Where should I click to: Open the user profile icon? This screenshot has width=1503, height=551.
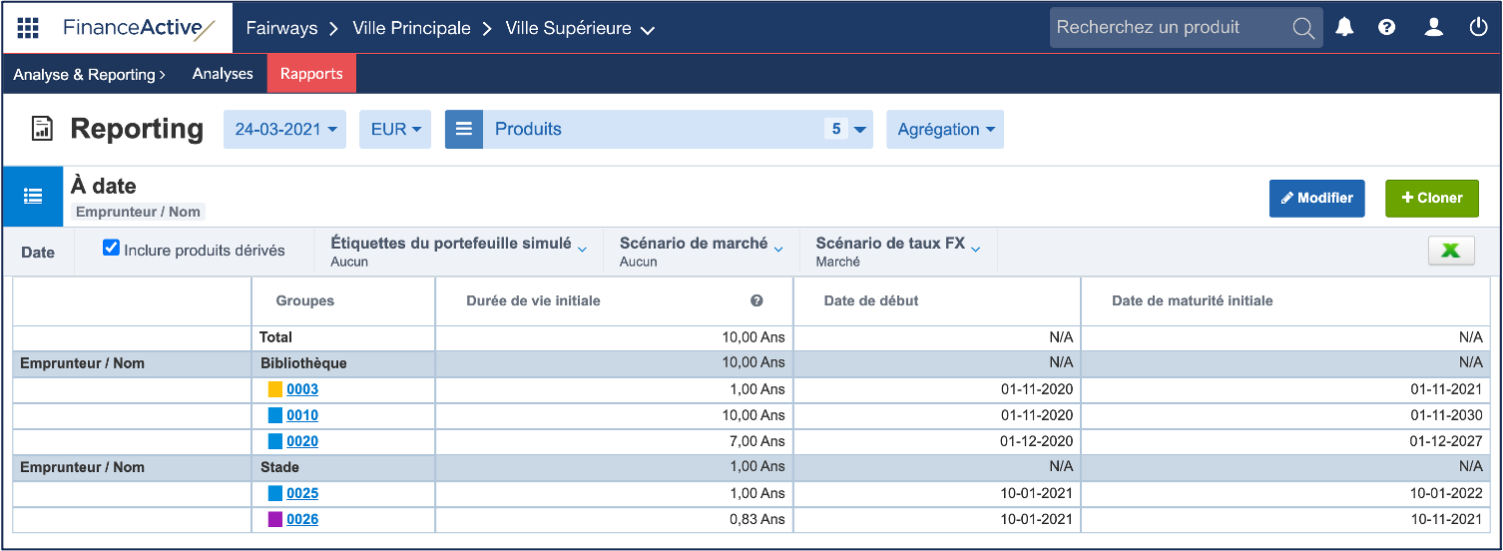pyautogui.click(x=1433, y=28)
